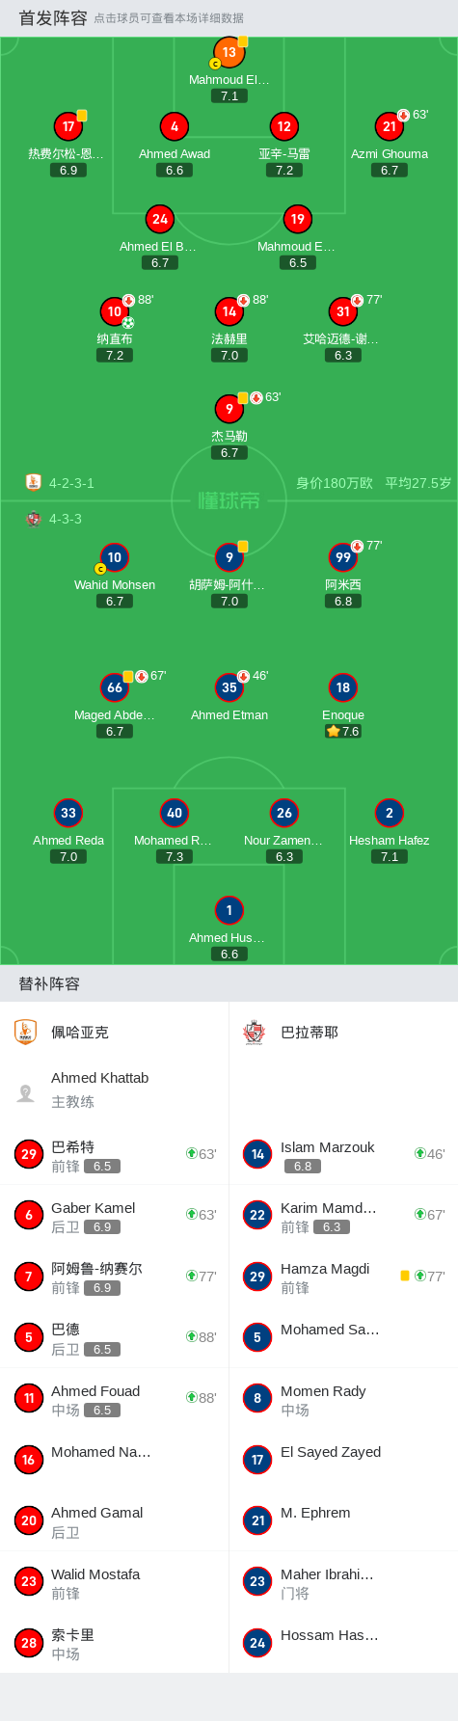The width and height of the screenshot is (458, 1721).
Task: Tap blue number 40 Mohamed R defender icon
Action: pyautogui.click(x=175, y=813)
